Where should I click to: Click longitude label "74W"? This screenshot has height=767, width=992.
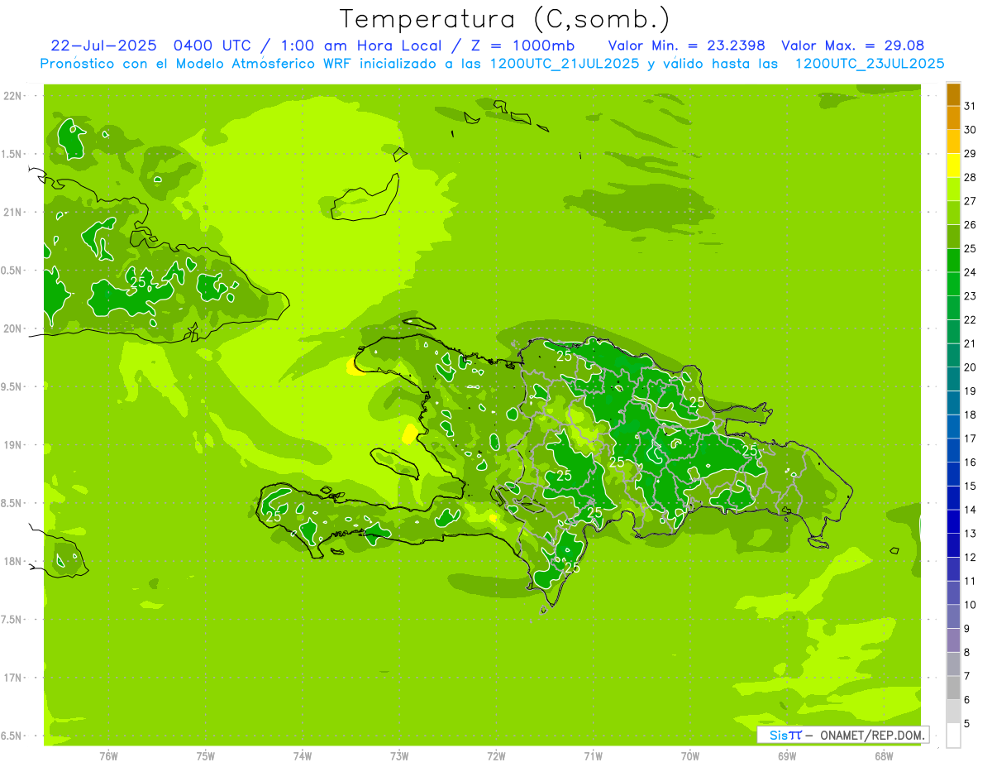[303, 756]
